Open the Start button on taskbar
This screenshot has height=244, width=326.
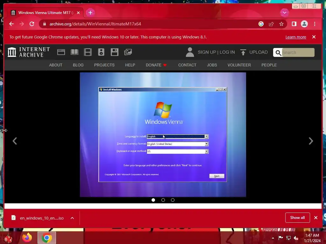pos(8,238)
